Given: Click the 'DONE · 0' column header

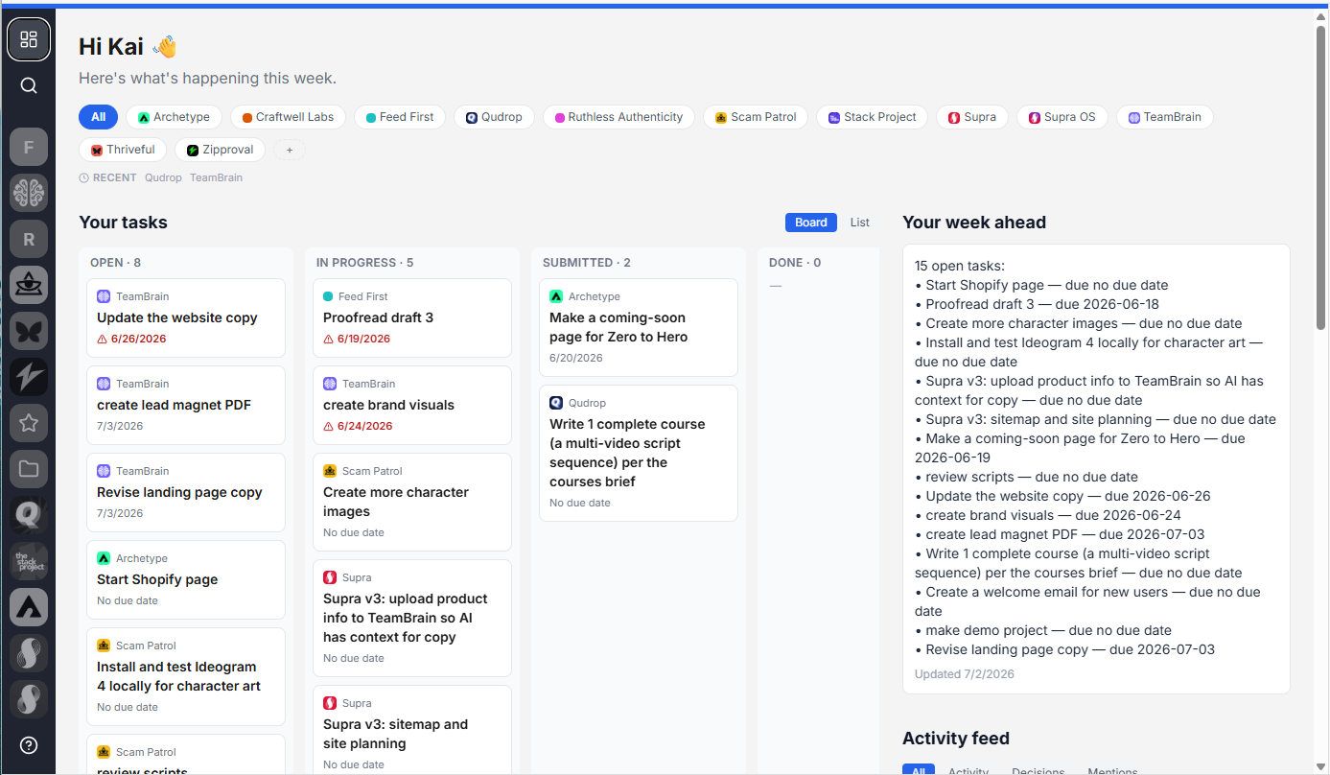Looking at the screenshot, I should 795,263.
